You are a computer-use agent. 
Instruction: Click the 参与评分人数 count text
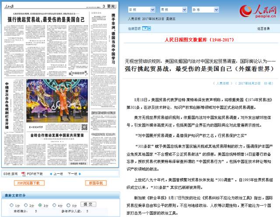click(75, 211)
